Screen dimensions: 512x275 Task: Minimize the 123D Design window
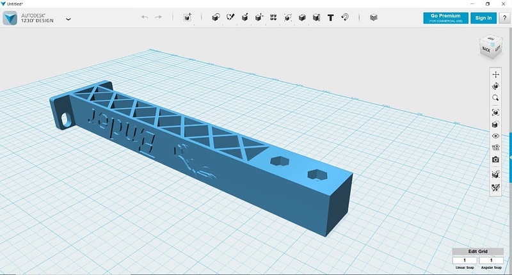(472, 4)
